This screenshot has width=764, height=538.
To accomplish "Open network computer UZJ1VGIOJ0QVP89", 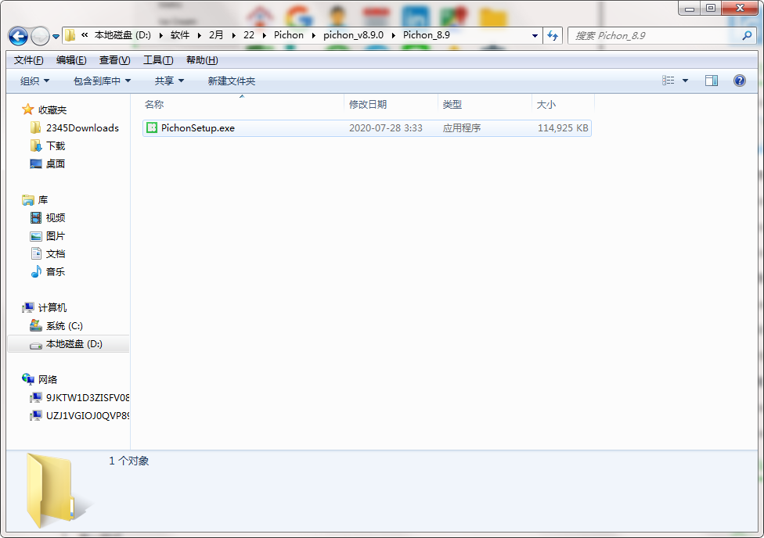I will (79, 415).
